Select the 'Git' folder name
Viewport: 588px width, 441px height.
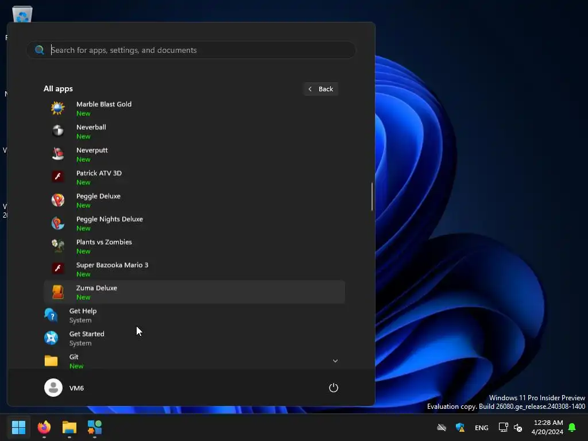(74, 357)
